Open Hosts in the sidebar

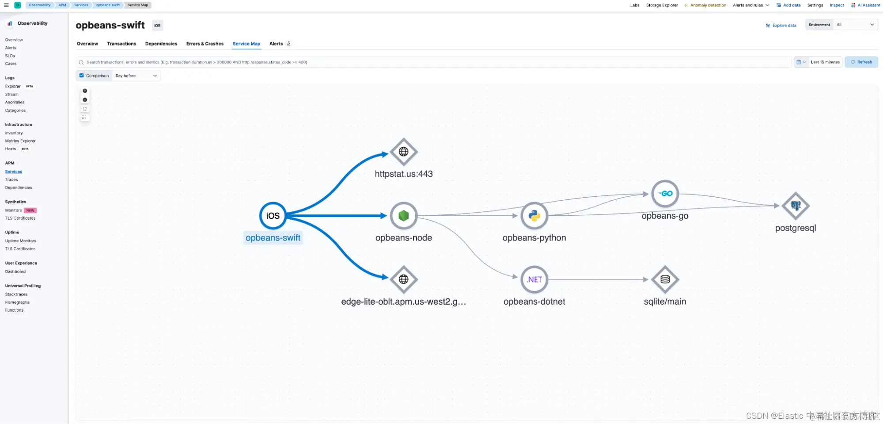point(11,149)
